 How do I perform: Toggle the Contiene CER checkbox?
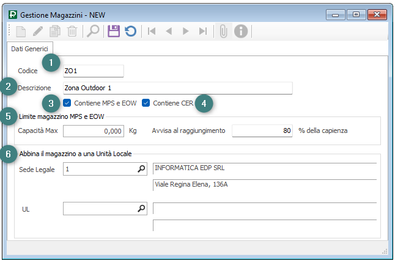click(146, 103)
